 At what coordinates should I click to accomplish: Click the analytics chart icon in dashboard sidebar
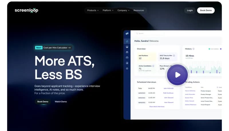coord(127,63)
